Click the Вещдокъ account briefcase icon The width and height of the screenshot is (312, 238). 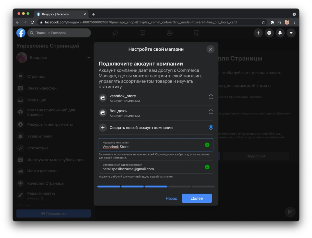point(103,113)
